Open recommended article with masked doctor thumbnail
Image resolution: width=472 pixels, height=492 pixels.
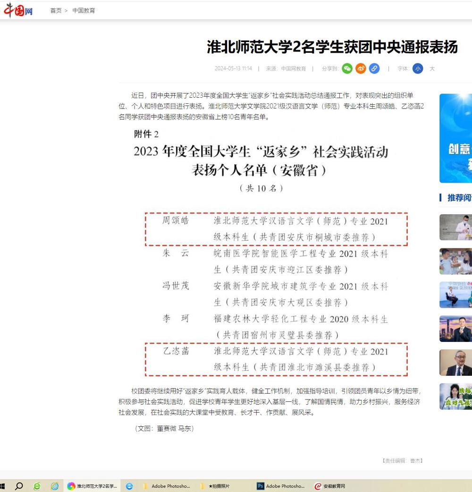[x=455, y=227]
